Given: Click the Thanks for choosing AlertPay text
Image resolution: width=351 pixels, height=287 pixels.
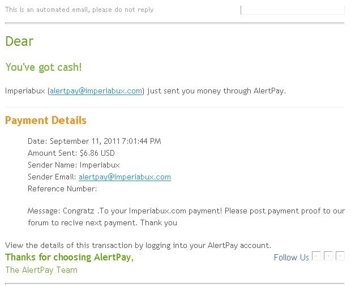Looking at the screenshot, I should coord(70,257).
